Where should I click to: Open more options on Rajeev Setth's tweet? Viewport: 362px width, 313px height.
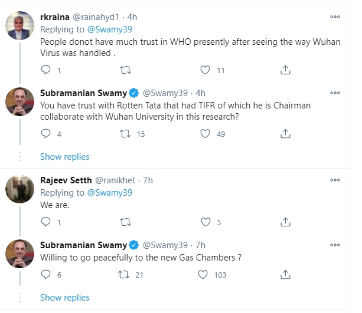[335, 180]
